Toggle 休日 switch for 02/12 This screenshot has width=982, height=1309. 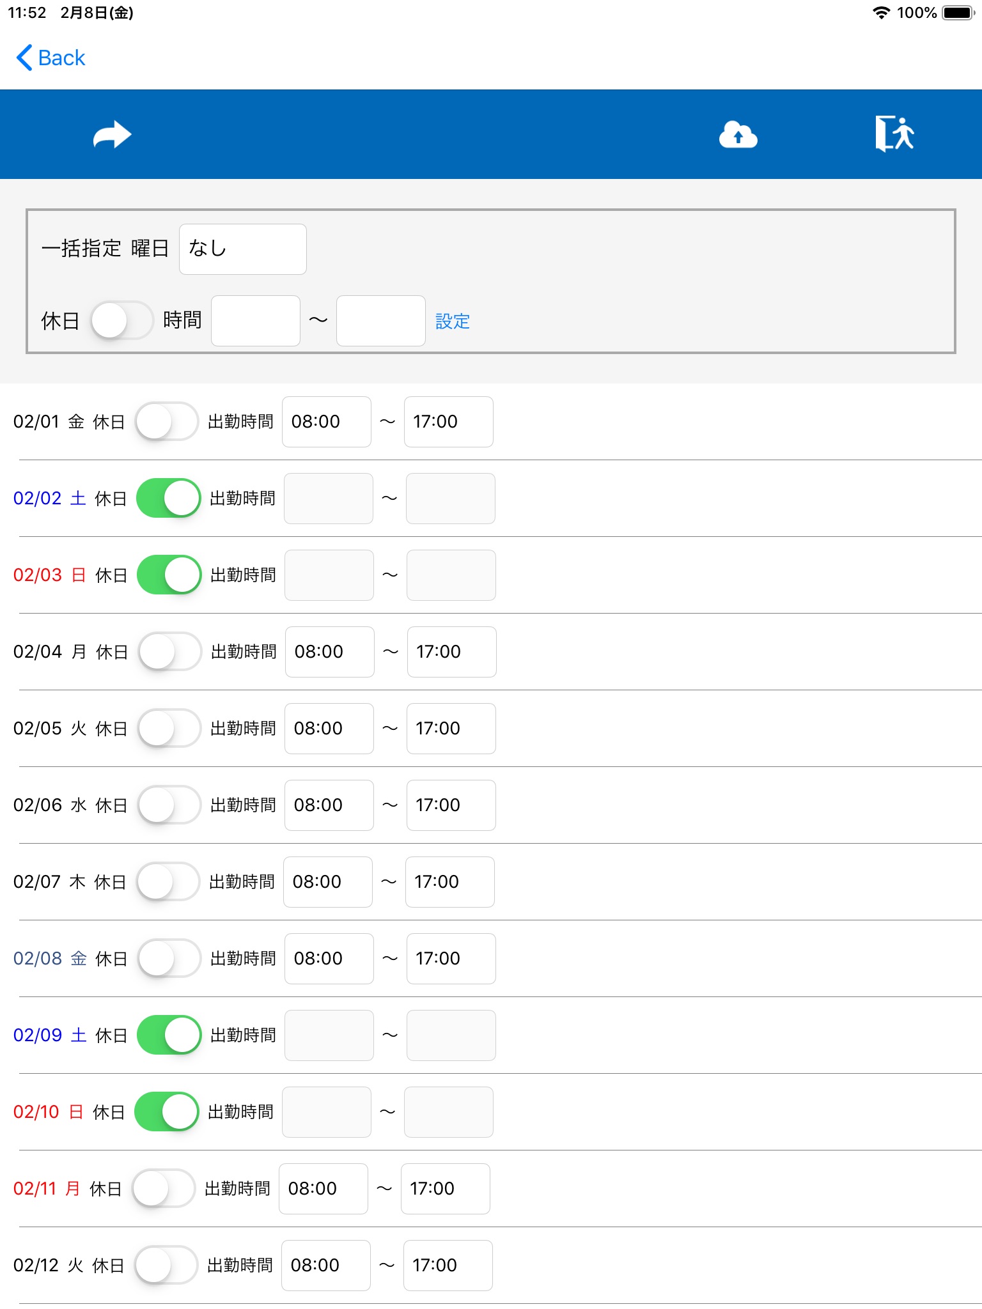pos(166,1266)
